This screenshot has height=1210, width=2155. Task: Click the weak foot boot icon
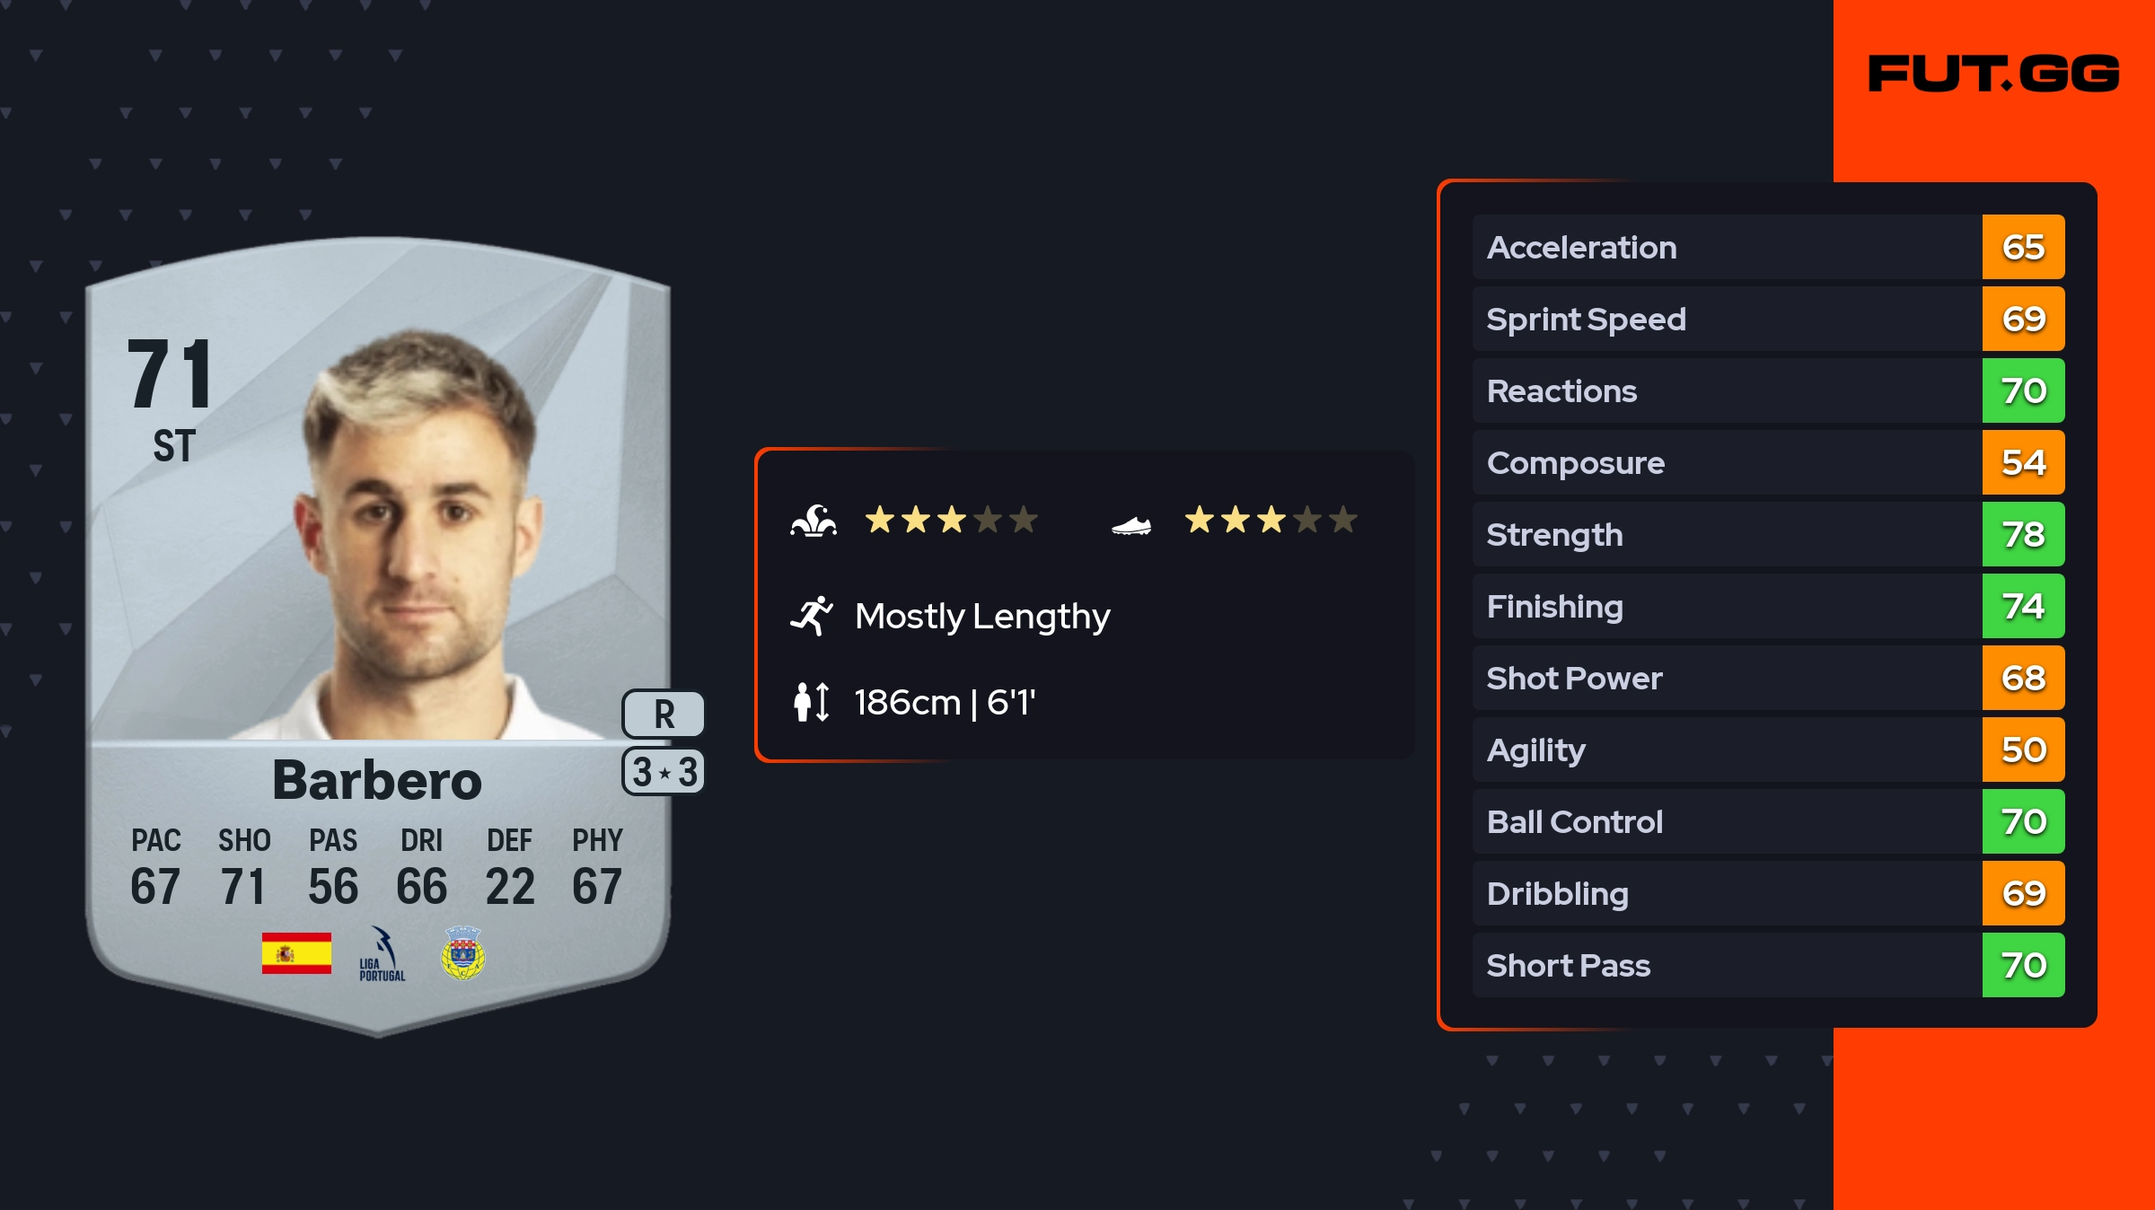coord(1130,525)
